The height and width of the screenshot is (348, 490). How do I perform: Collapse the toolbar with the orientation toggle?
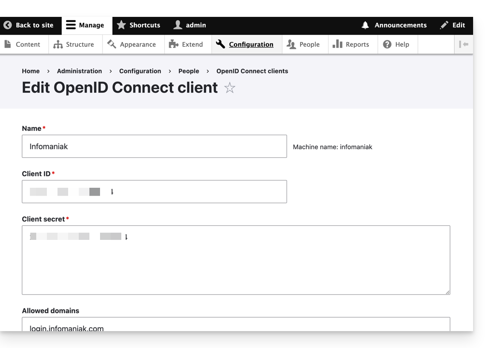point(463,44)
